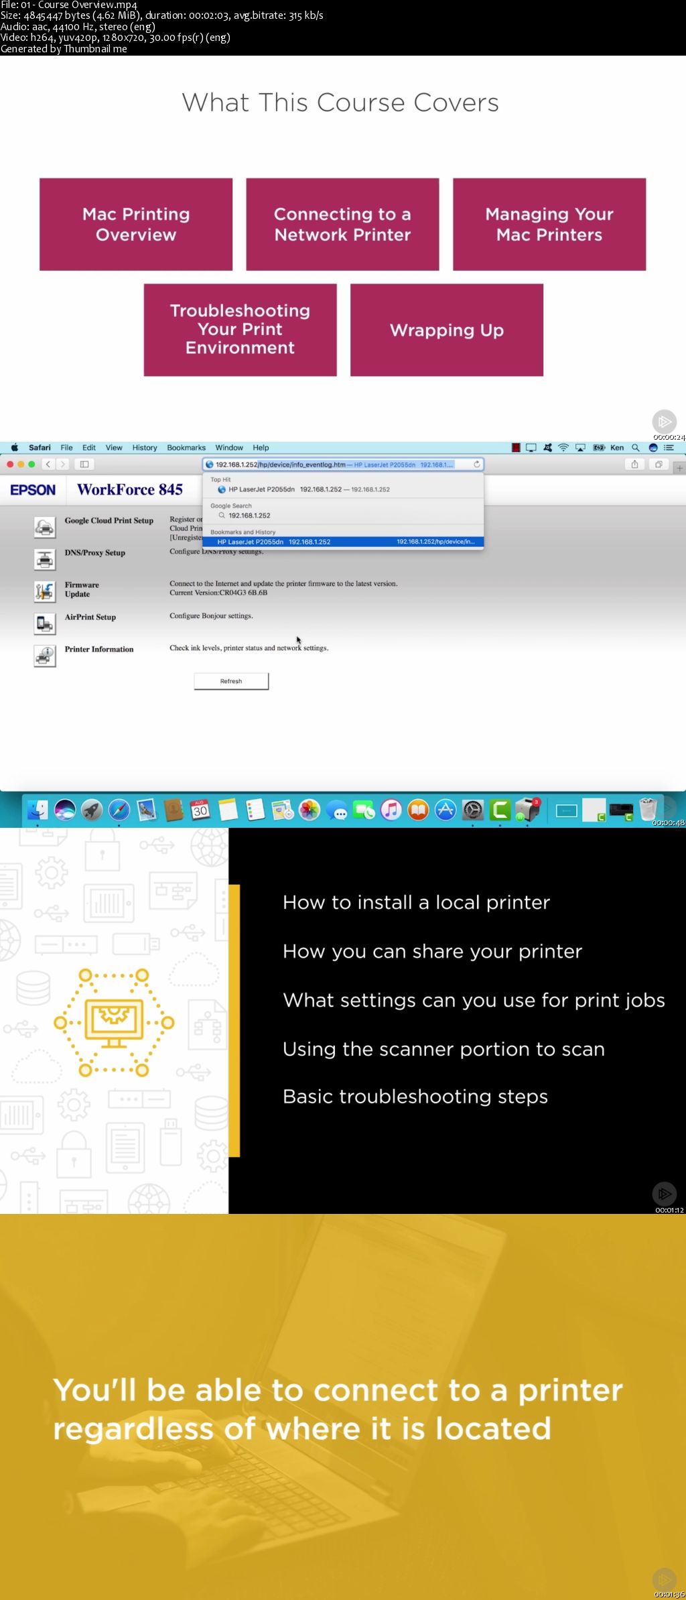
Task: Open printer queue icon with badge in Dock
Action: [528, 810]
